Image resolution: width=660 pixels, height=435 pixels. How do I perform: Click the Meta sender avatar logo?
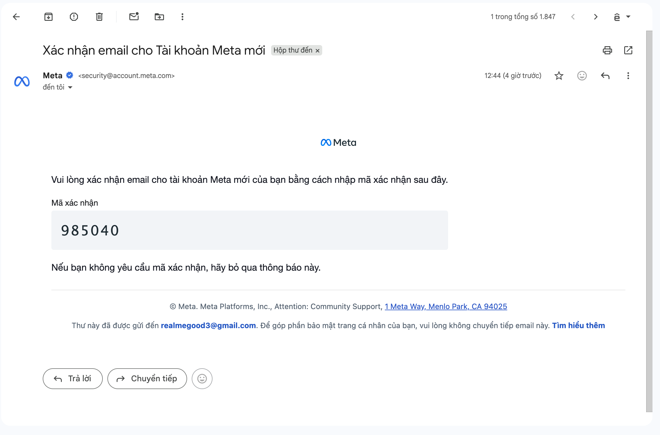coord(22,81)
